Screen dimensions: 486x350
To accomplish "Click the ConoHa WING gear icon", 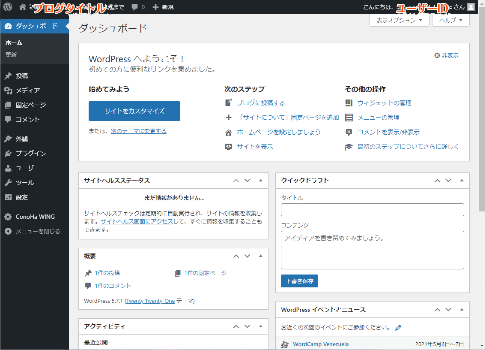I will [8, 217].
